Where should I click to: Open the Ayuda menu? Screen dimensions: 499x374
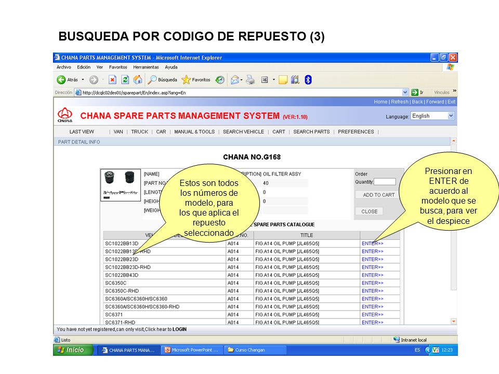[x=171, y=67]
